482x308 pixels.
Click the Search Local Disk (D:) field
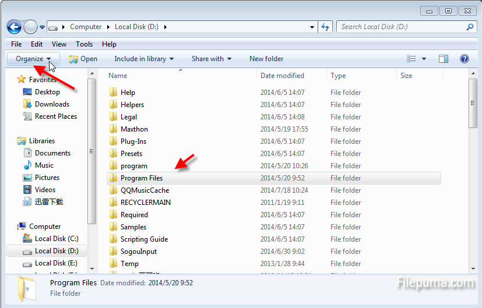click(406, 27)
